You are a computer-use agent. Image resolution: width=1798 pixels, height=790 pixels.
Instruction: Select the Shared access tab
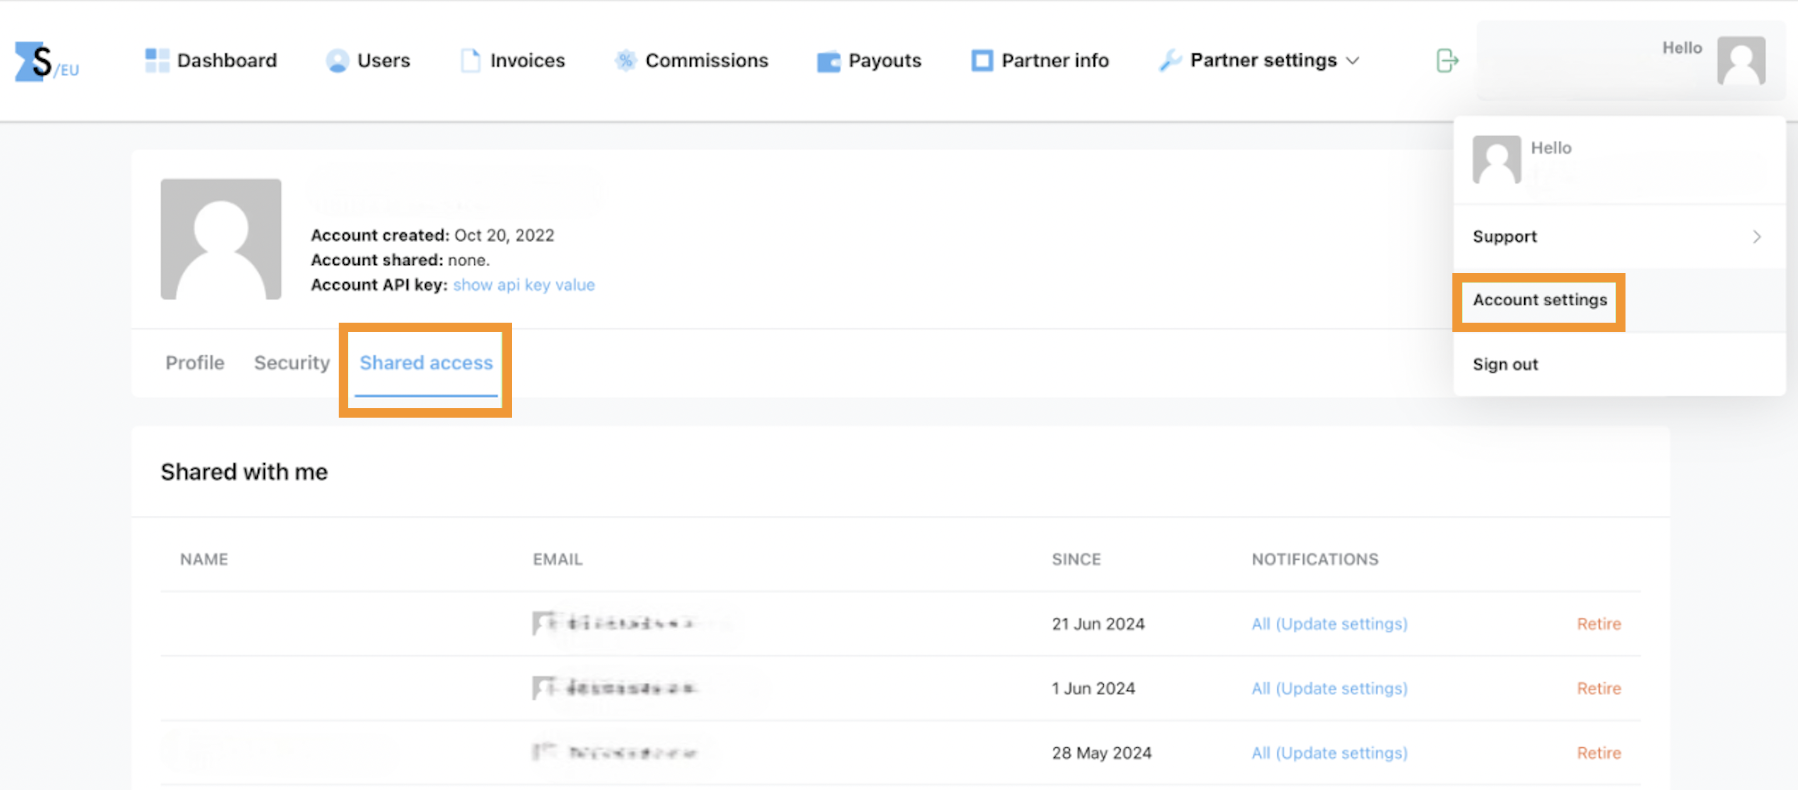coord(426,364)
